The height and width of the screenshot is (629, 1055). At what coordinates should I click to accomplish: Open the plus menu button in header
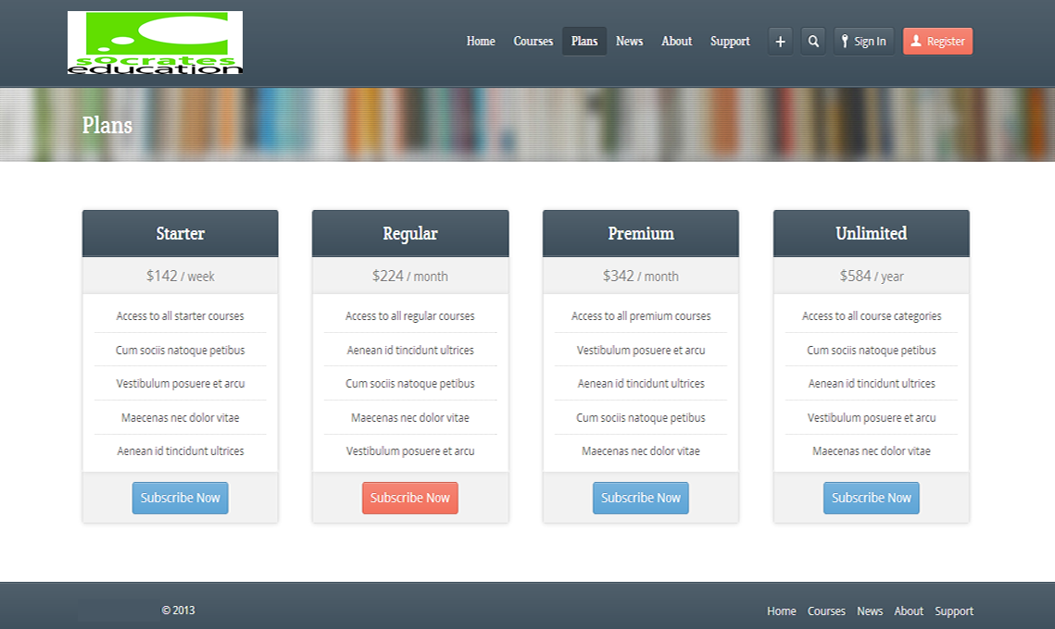click(781, 42)
